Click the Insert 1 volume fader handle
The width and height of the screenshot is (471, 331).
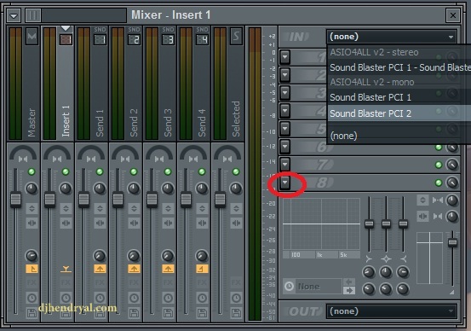pos(49,200)
